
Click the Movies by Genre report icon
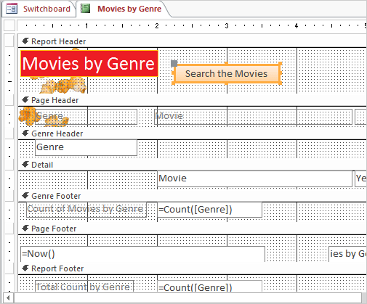point(85,9)
